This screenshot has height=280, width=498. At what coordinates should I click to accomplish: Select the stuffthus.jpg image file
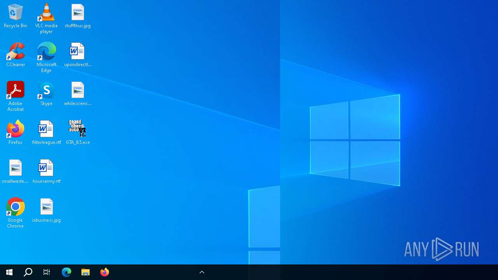[x=78, y=16]
